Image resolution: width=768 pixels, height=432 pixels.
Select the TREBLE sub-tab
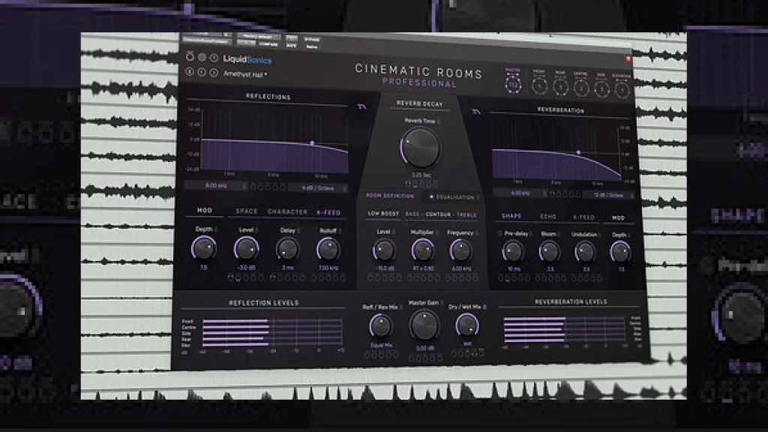coord(466,215)
